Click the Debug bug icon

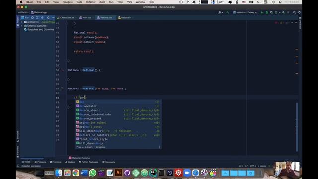[267, 12]
